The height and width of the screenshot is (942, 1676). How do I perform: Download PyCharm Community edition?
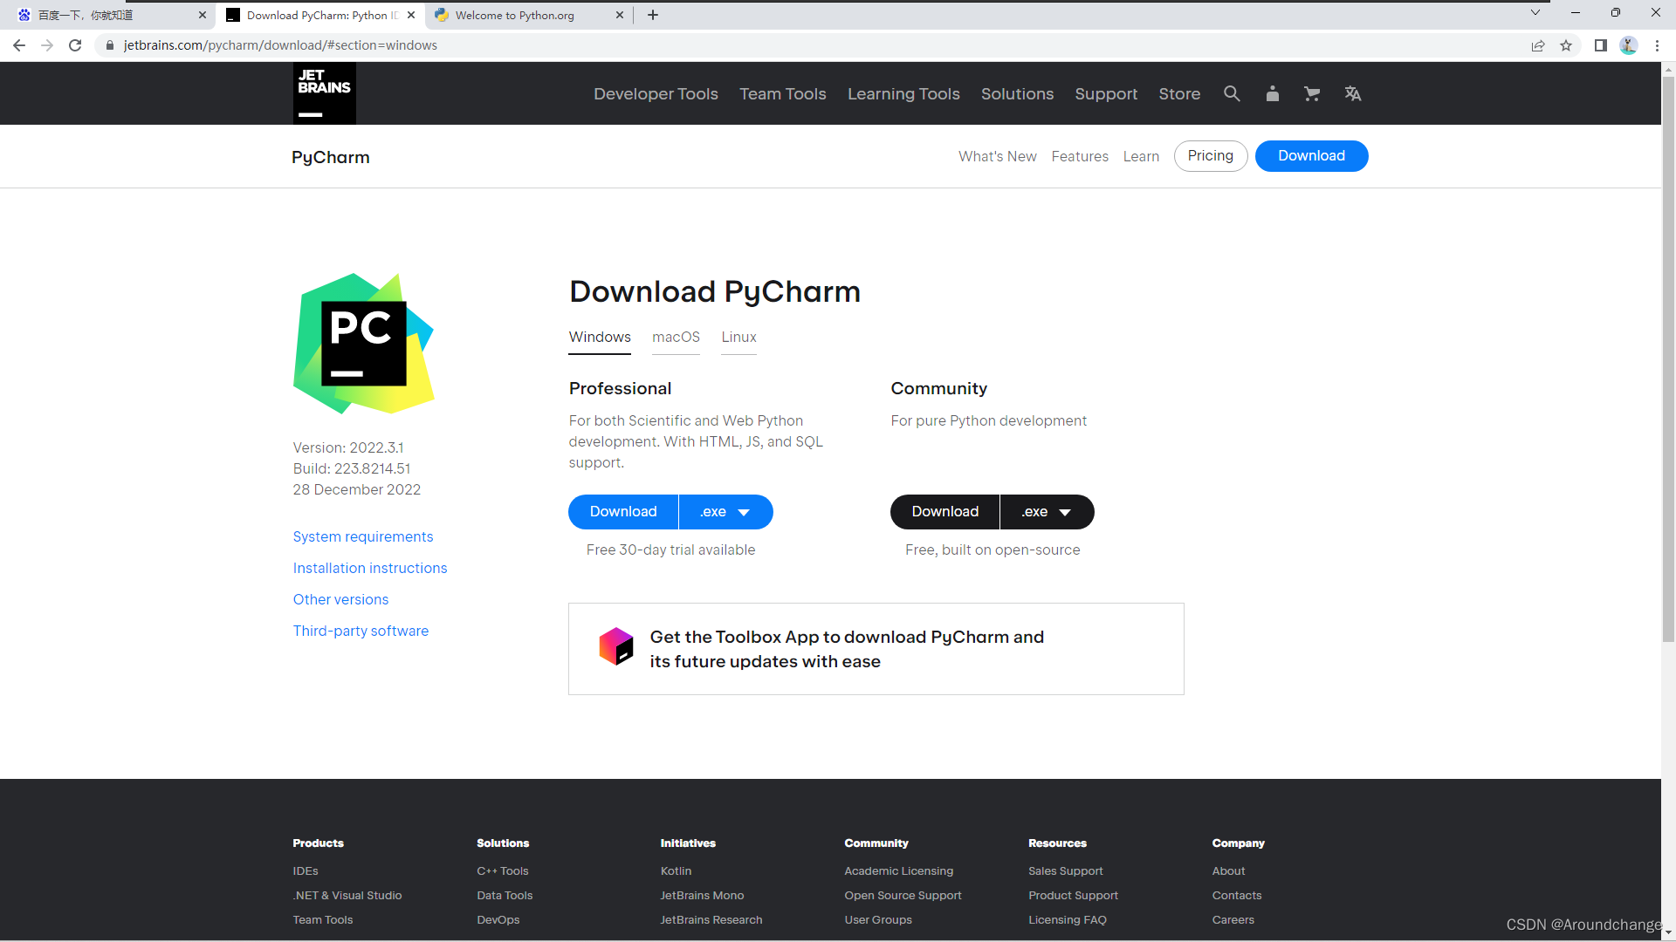pos(945,512)
